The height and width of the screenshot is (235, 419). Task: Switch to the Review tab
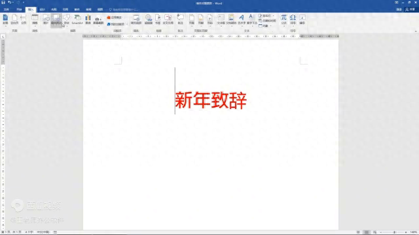[89, 9]
